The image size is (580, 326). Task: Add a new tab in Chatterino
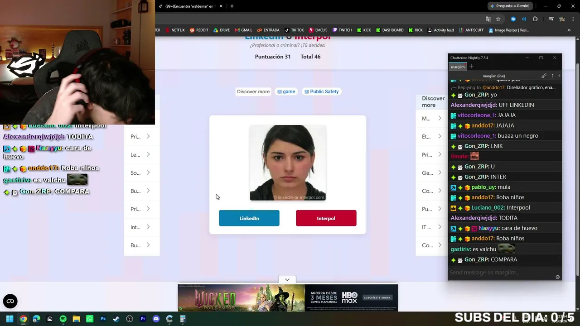[471, 67]
